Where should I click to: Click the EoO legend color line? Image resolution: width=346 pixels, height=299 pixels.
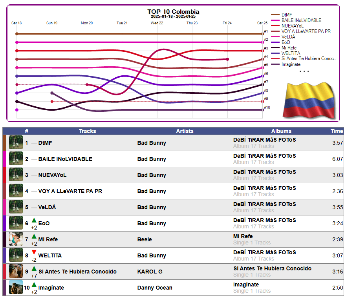[x=275, y=42]
